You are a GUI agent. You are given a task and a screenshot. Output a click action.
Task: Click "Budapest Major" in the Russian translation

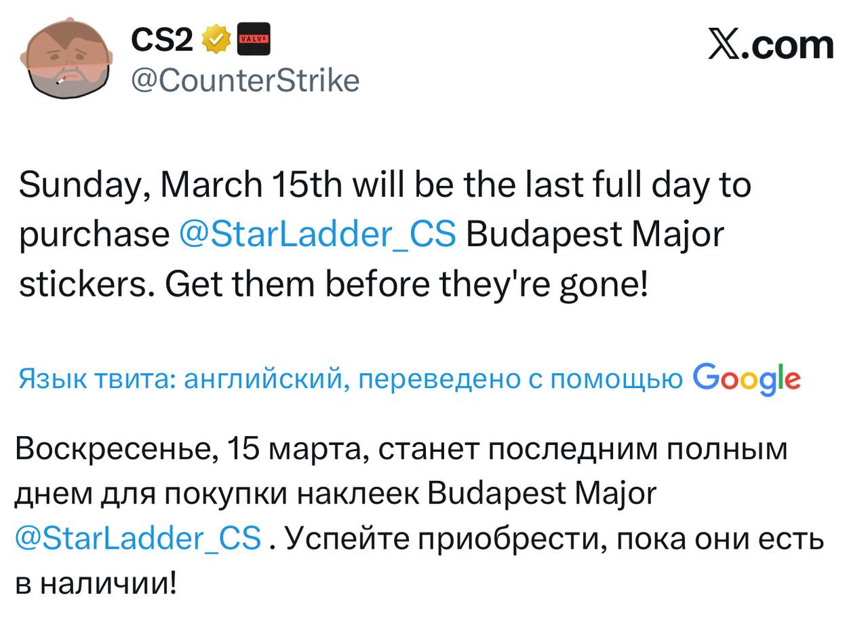pyautogui.click(x=542, y=494)
